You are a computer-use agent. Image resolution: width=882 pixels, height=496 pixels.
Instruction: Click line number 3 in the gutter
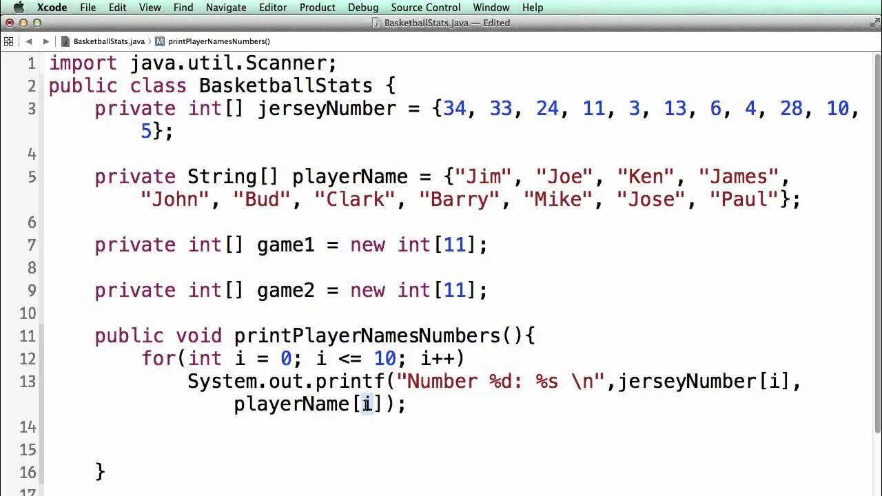[32, 109]
